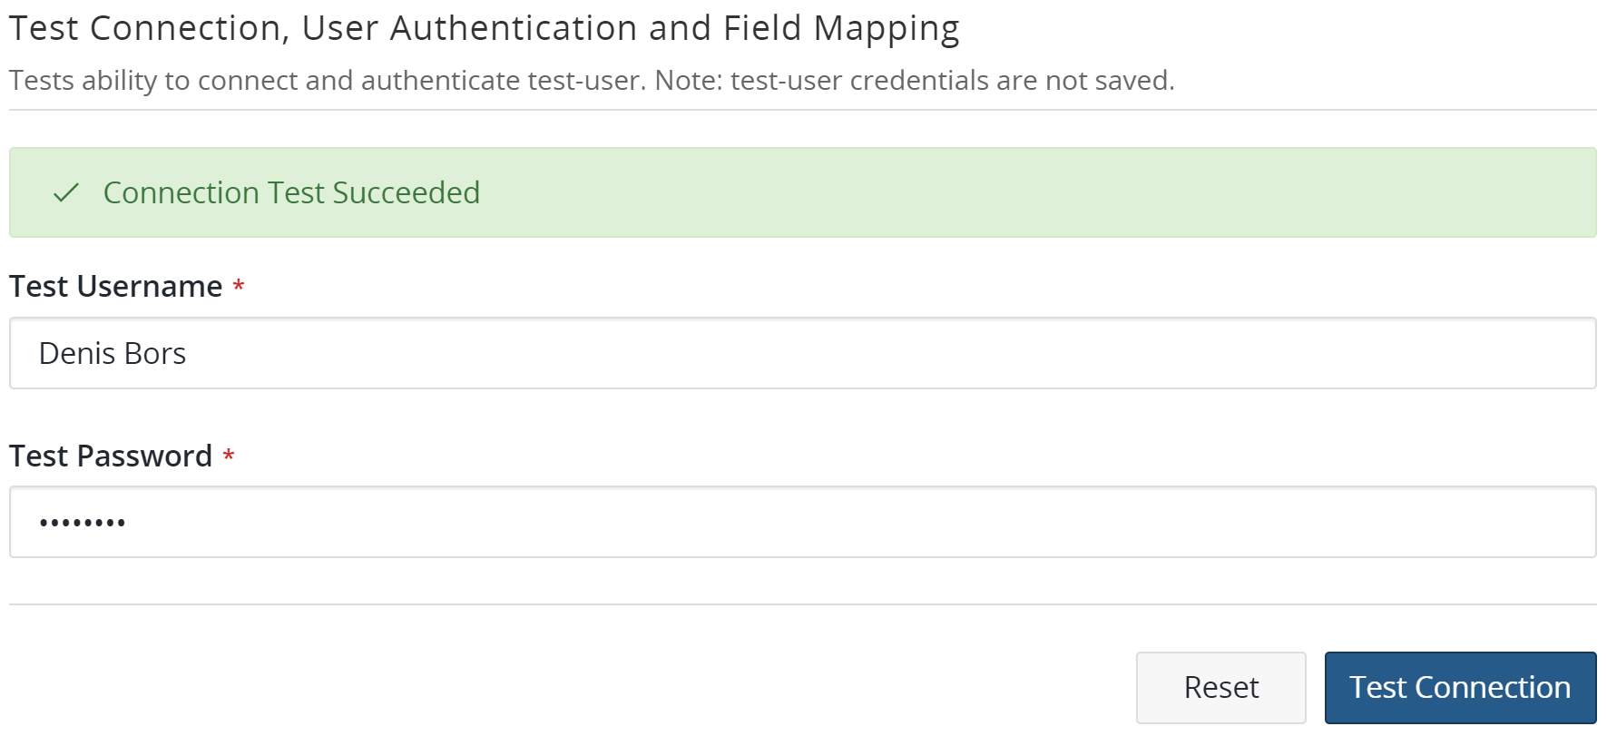Viewport: 1607px width, 736px height.
Task: Click the divider line below the description text
Action: click(x=802, y=111)
